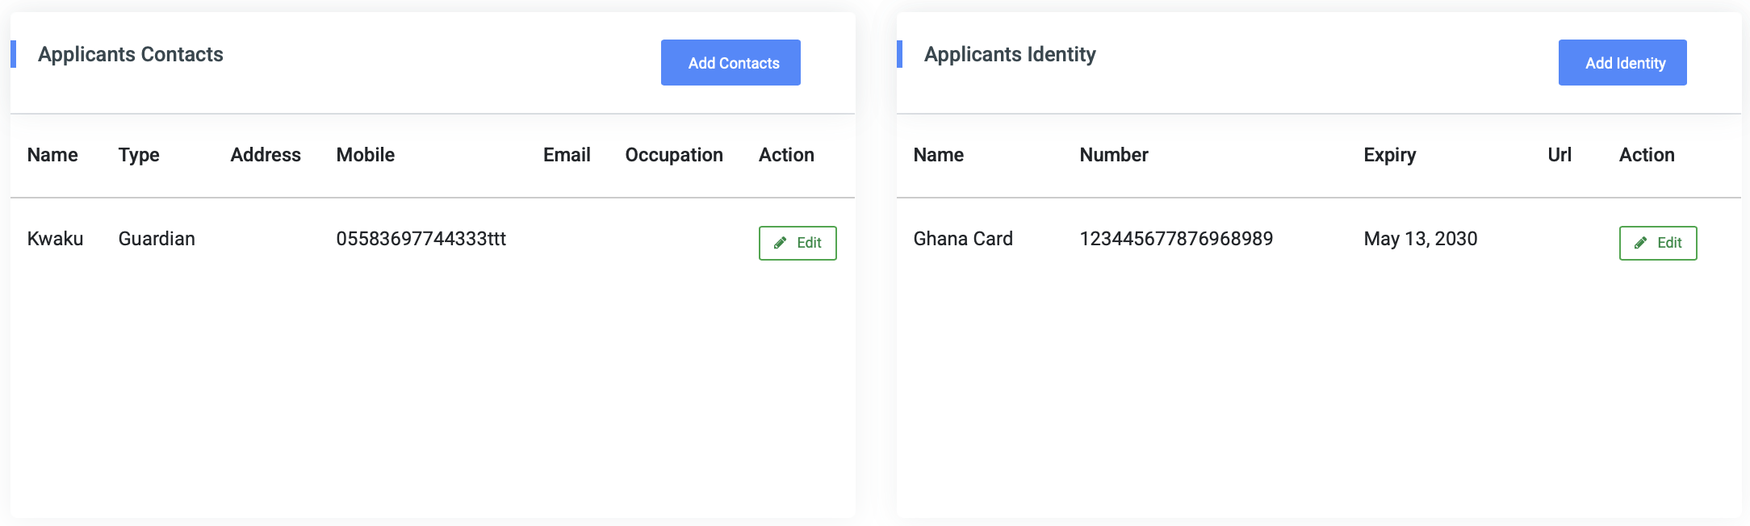
Task: Click the Guardian type cell
Action: click(157, 239)
